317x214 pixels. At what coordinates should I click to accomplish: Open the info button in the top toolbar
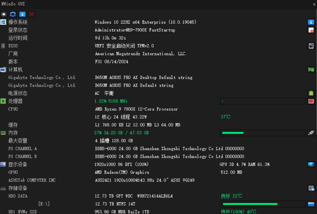[22, 14]
